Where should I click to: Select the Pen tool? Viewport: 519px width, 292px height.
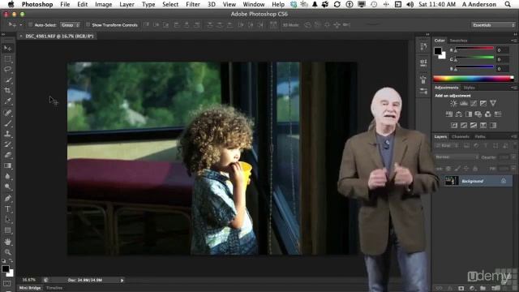pyautogui.click(x=7, y=198)
